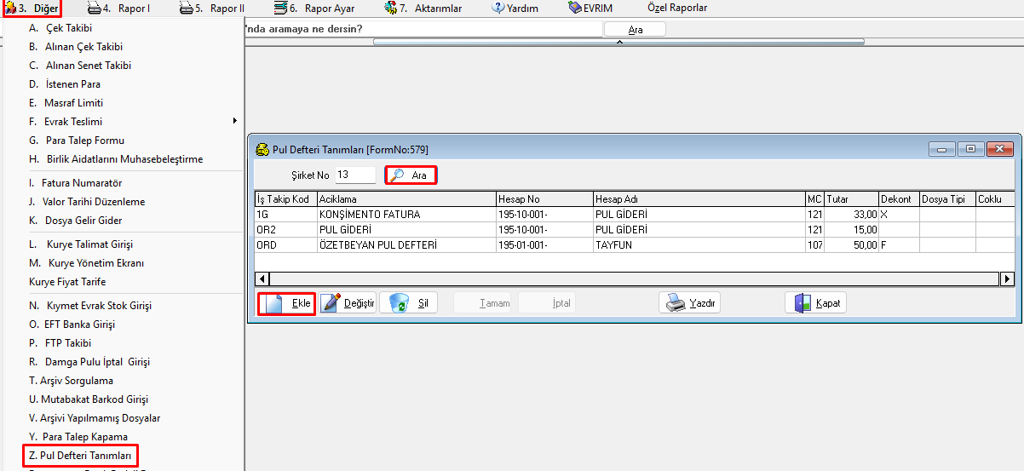This screenshot has height=471, width=1024.
Task: Open the Yardım menu
Action: click(x=515, y=9)
